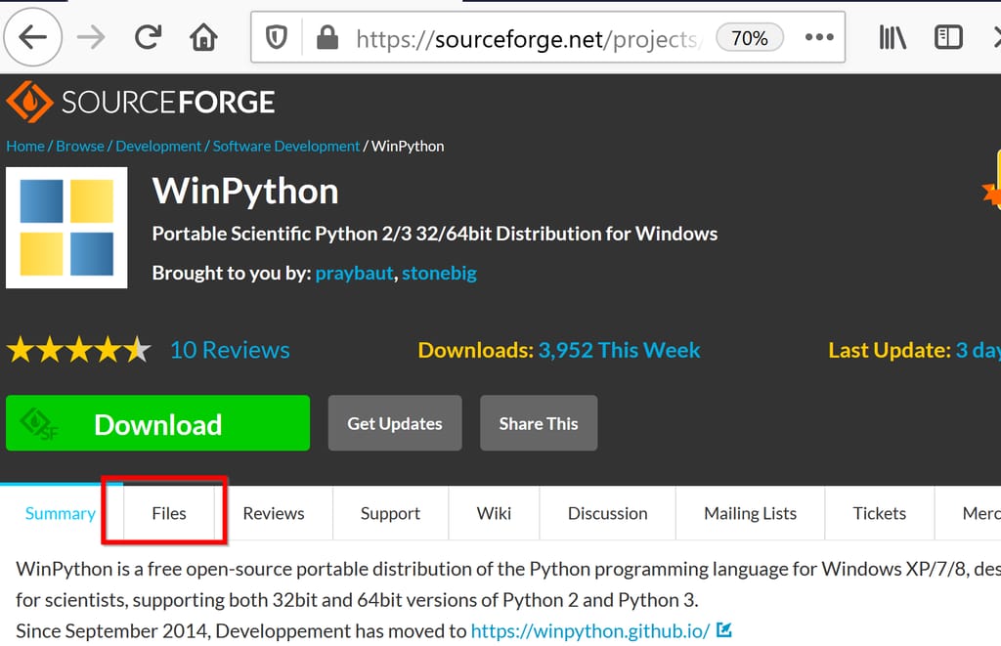Viewport: 1001px width, 646px height.
Task: Click the back navigation arrow
Action: click(32, 36)
